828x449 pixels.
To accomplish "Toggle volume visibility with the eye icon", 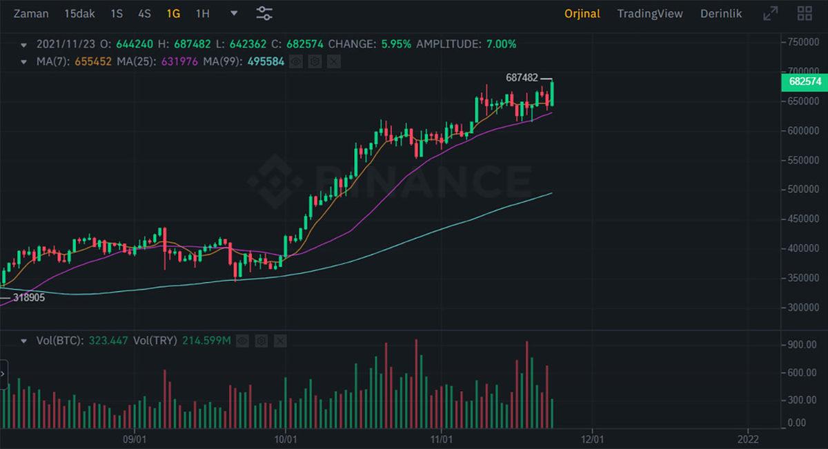I will [242, 340].
